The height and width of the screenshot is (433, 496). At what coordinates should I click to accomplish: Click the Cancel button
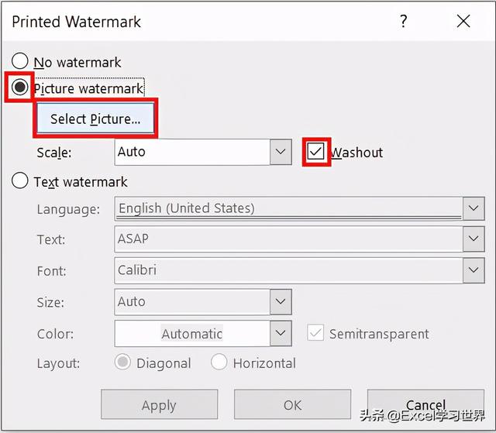[425, 405]
